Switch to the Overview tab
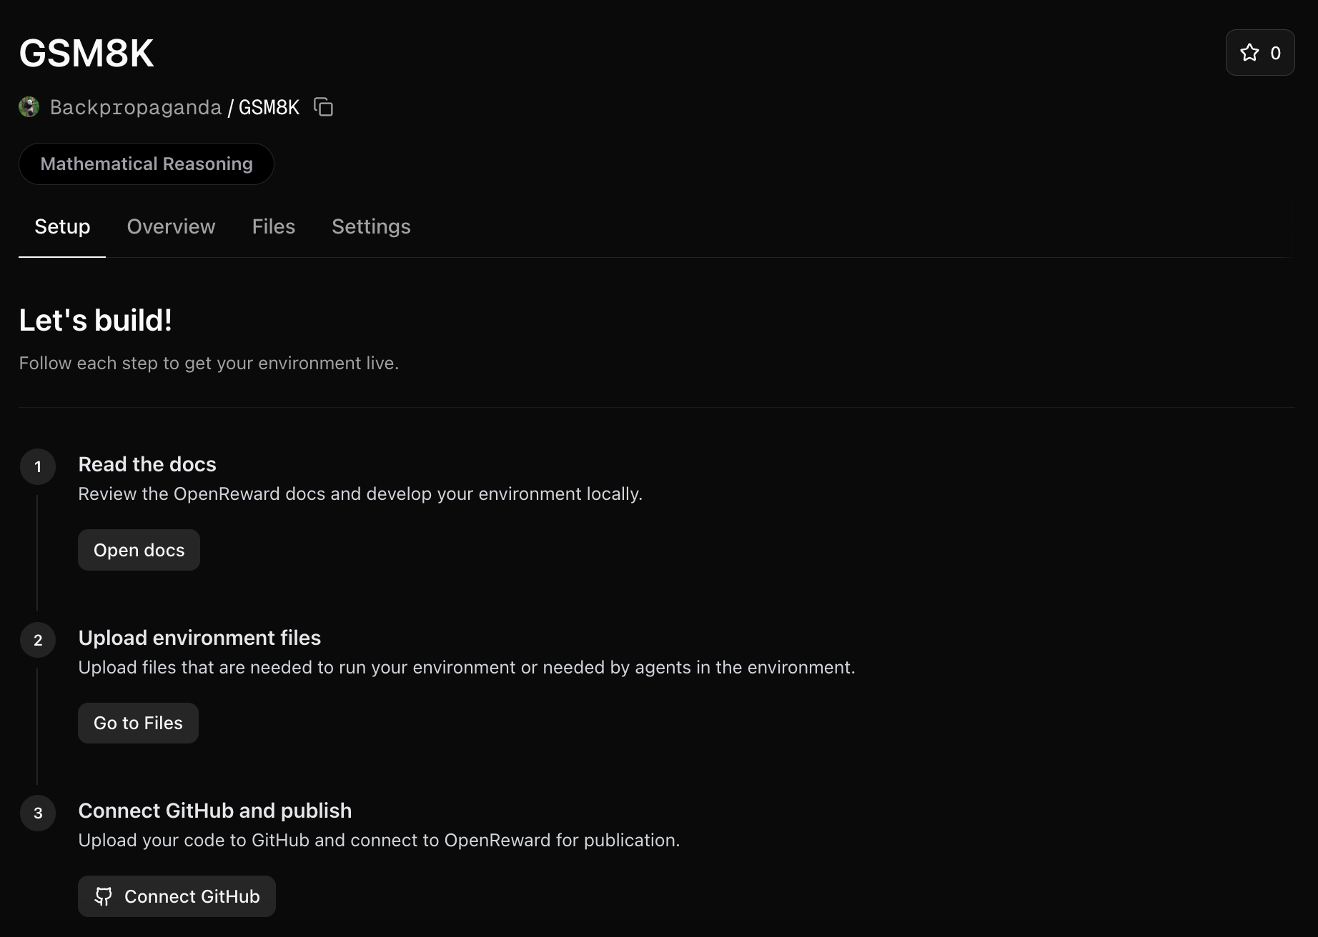Viewport: 1318px width, 937px height. (x=171, y=226)
